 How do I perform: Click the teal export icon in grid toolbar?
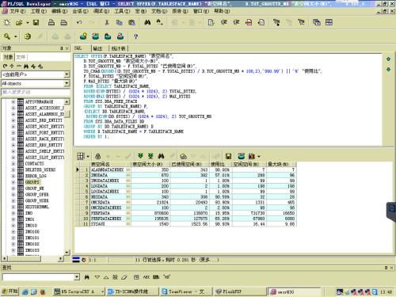(241, 156)
